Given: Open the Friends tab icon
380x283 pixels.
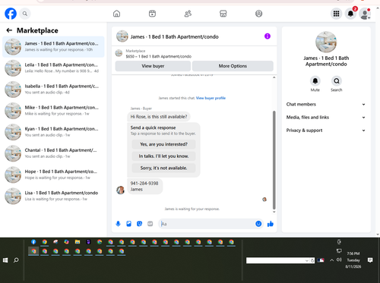Looking at the screenshot, I should 188,14.
